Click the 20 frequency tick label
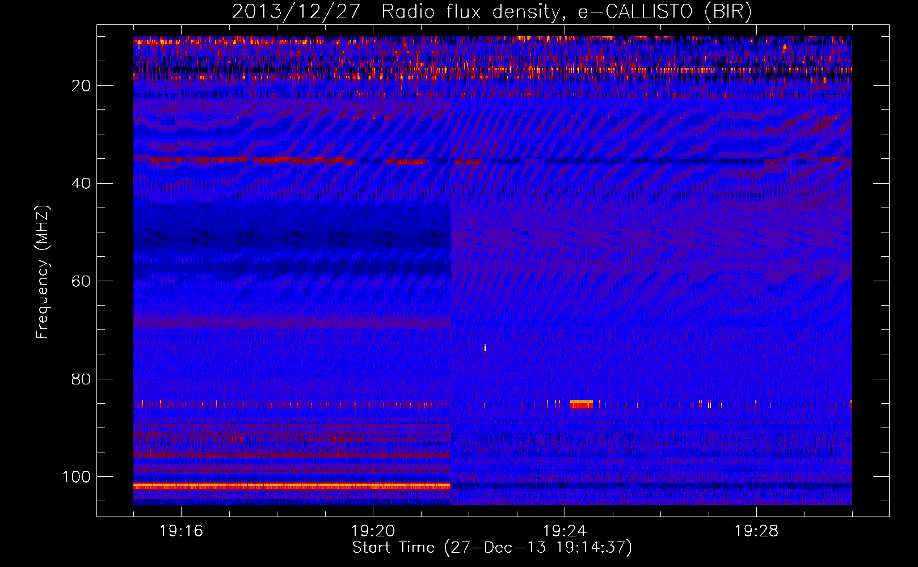The height and width of the screenshot is (567, 918). point(82,86)
